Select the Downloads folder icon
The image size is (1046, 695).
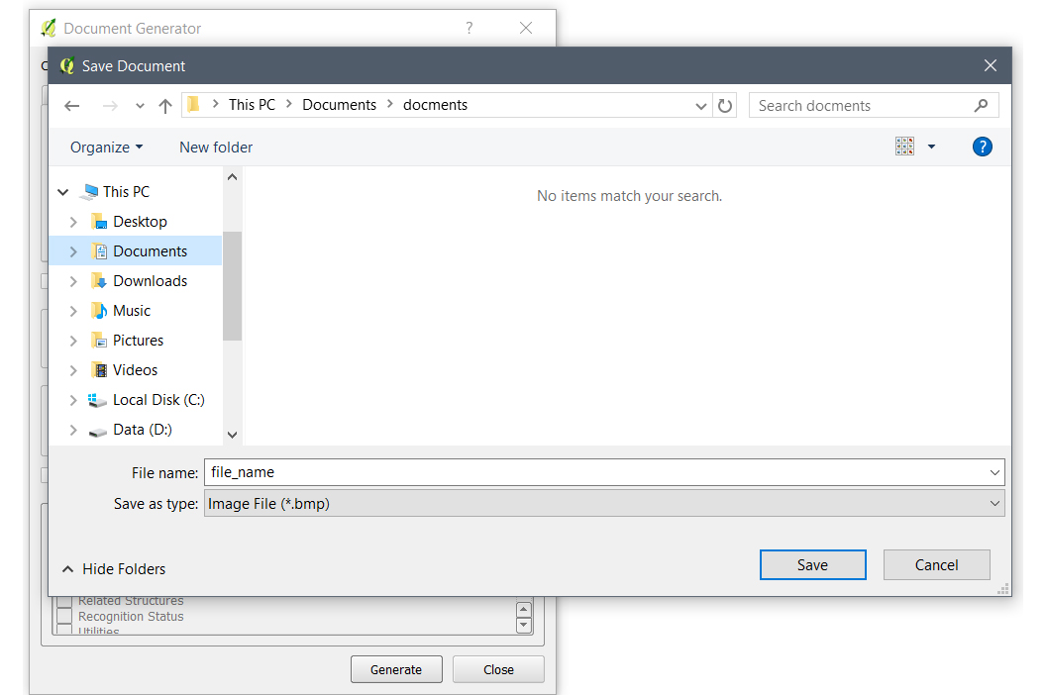point(99,281)
